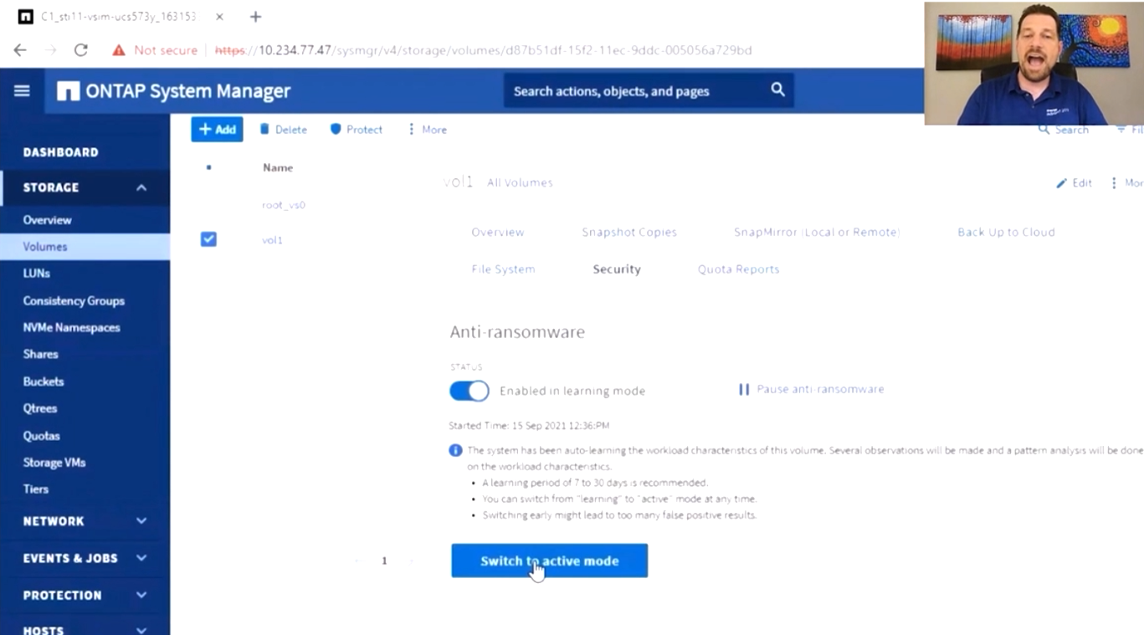The image size is (1144, 635).
Task: Open SnapMirror (Local or Remote) tab
Action: pos(817,232)
